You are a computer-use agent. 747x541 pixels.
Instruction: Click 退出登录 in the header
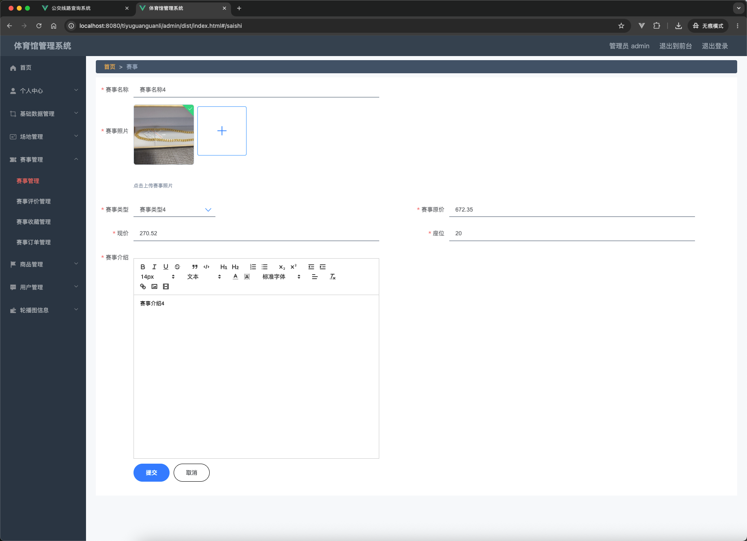click(715, 46)
